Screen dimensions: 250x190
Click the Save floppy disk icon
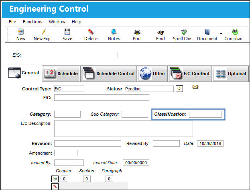pos(67,32)
